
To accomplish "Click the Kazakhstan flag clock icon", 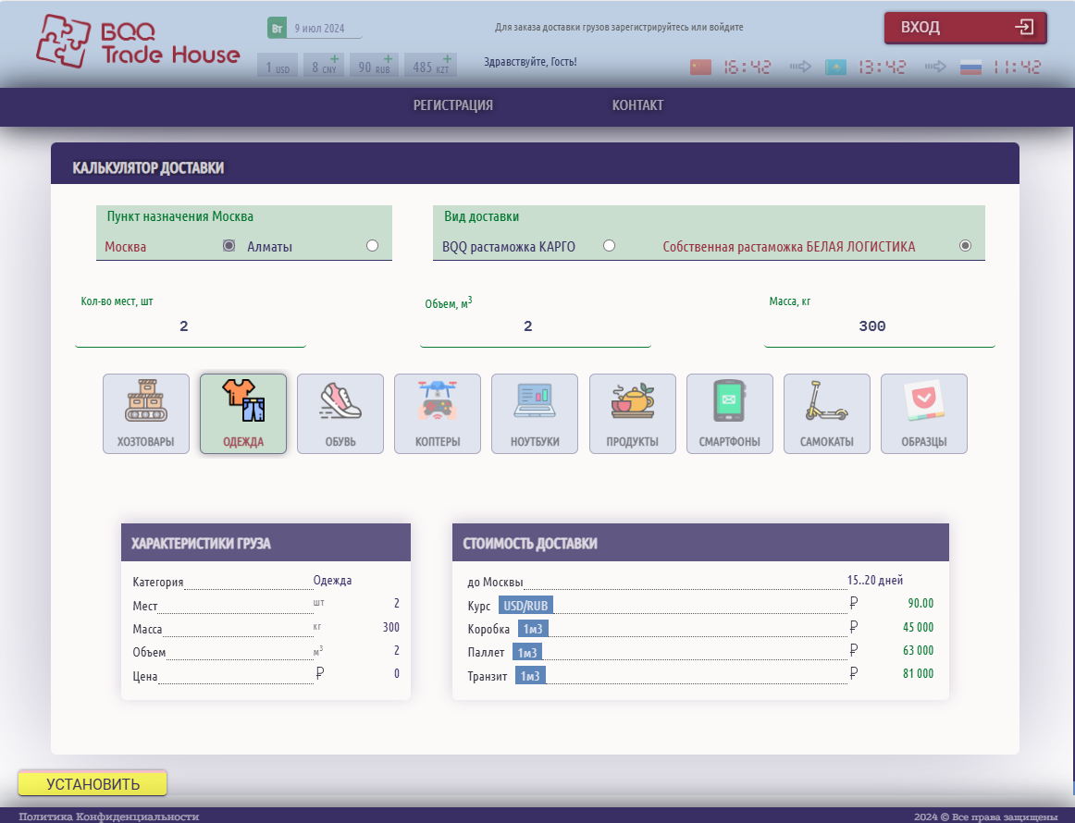I will pyautogui.click(x=835, y=68).
